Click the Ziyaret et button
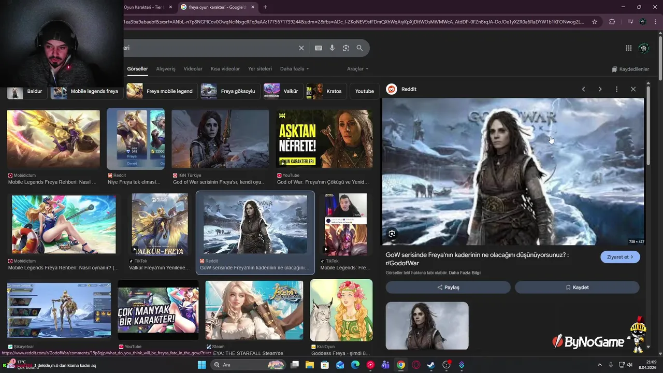The width and height of the screenshot is (663, 373). (x=620, y=257)
